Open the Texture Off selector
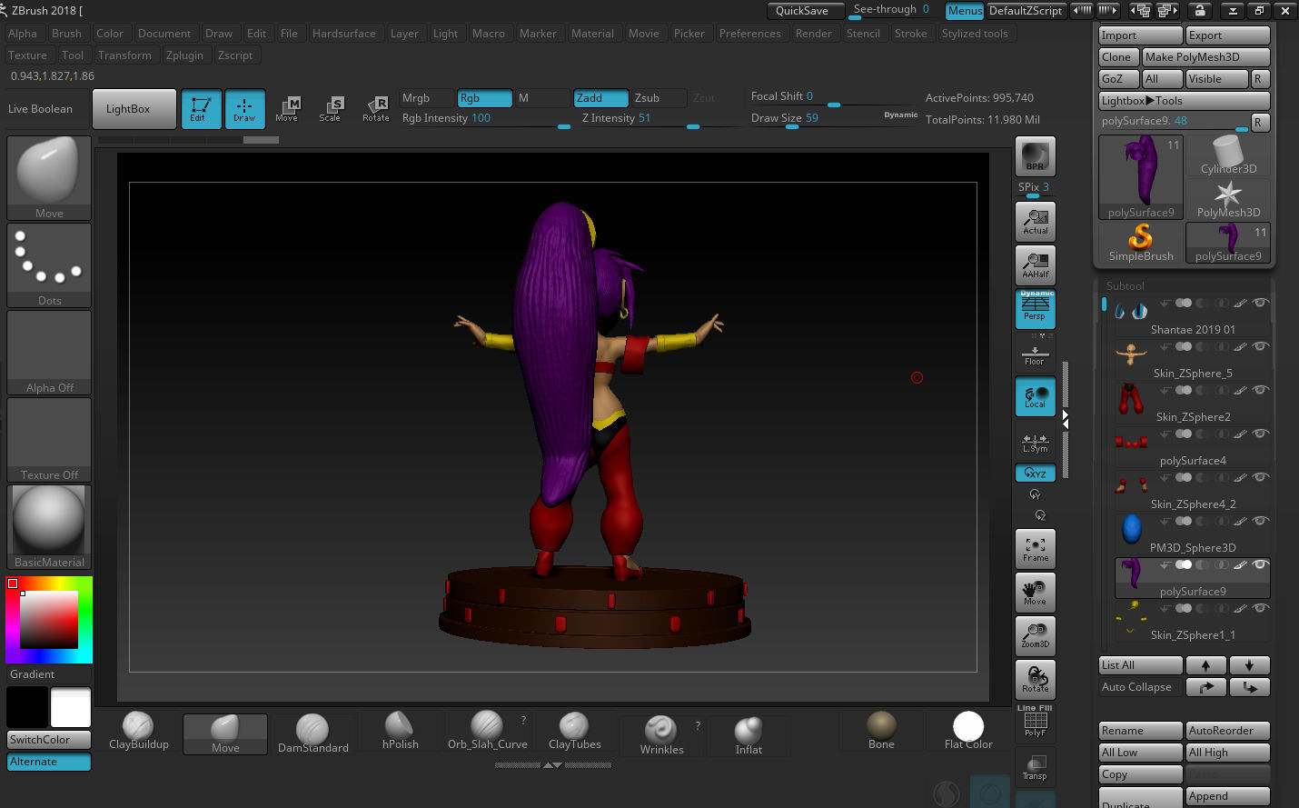The image size is (1299, 808). [49, 440]
